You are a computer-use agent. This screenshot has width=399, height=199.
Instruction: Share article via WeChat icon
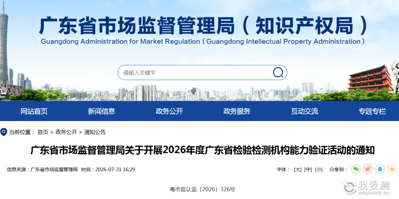click(x=356, y=169)
